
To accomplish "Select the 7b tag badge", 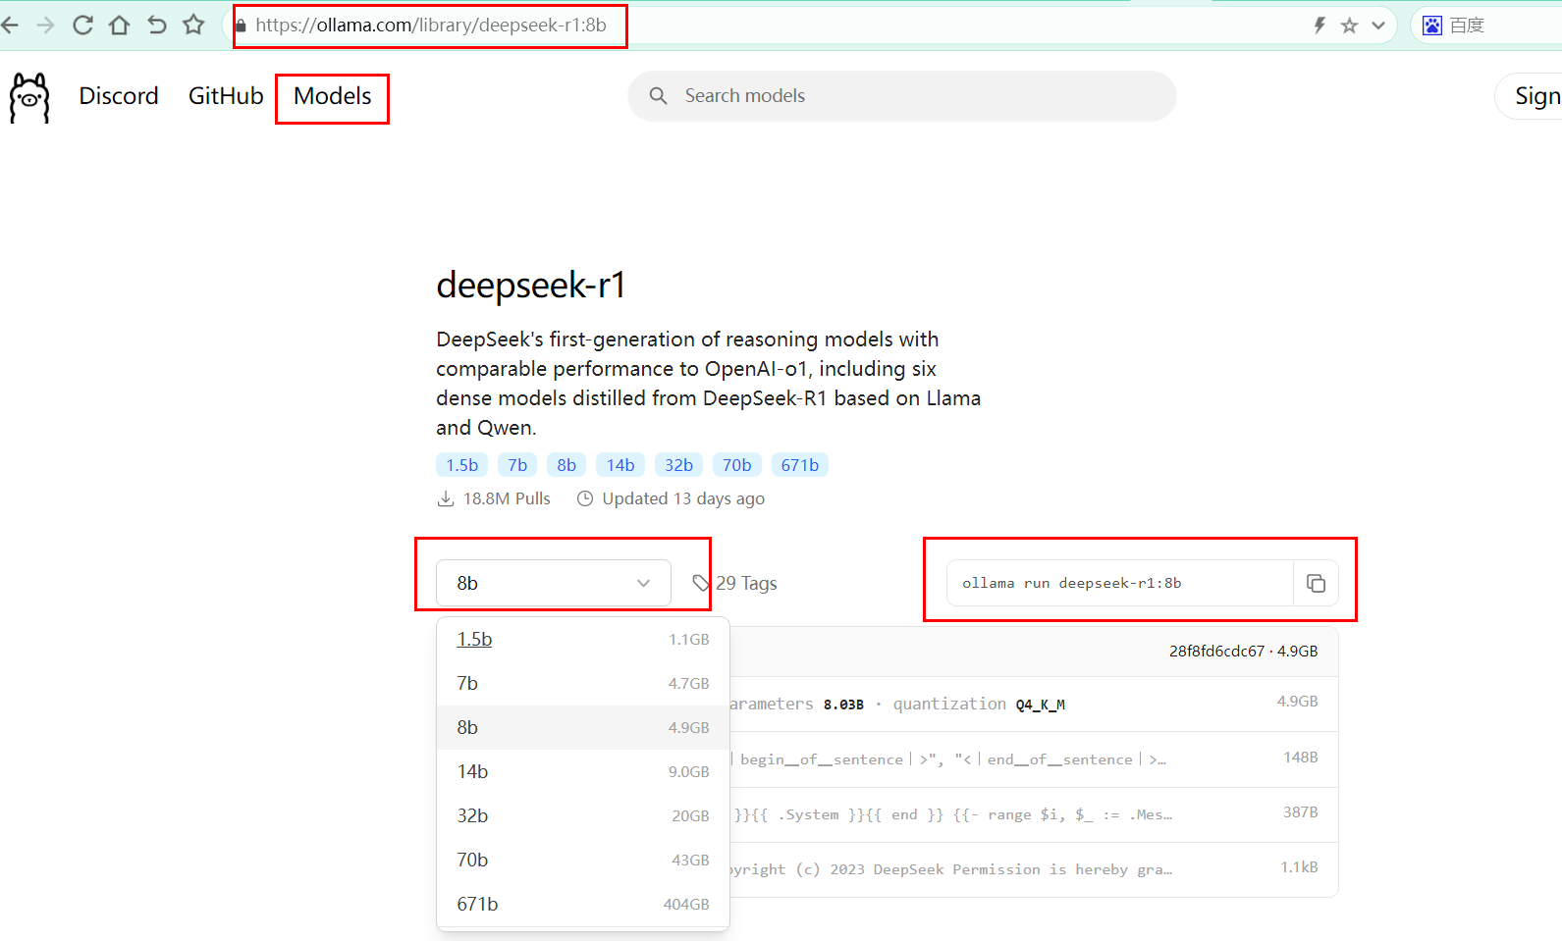I will [x=517, y=465].
